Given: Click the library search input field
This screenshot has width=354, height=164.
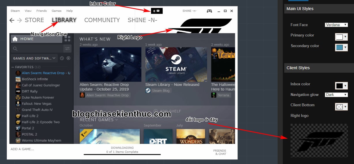Looking at the screenshot, I should coord(37,49).
